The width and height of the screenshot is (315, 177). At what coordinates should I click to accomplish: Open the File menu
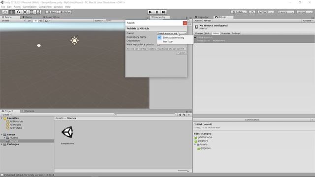click(x=3, y=7)
